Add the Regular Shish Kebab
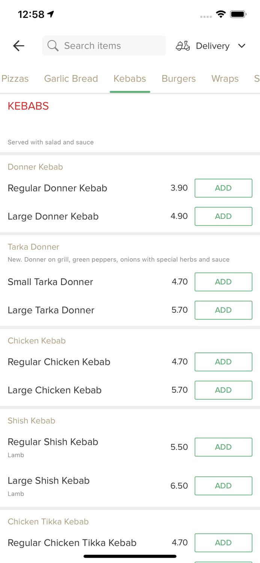Viewport: 260px width, 563px height. click(x=223, y=447)
